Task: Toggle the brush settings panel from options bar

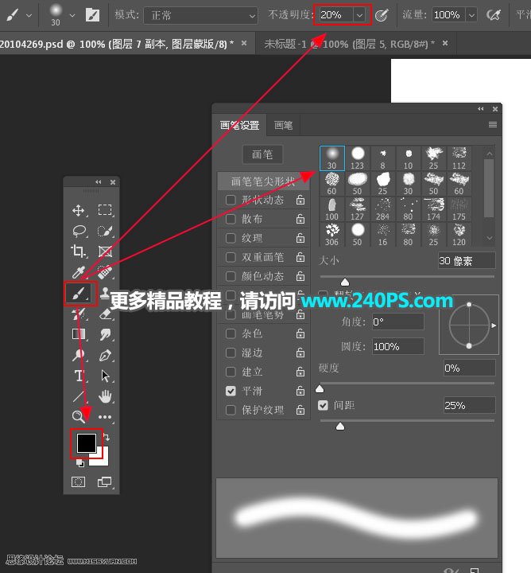Action: (x=92, y=15)
